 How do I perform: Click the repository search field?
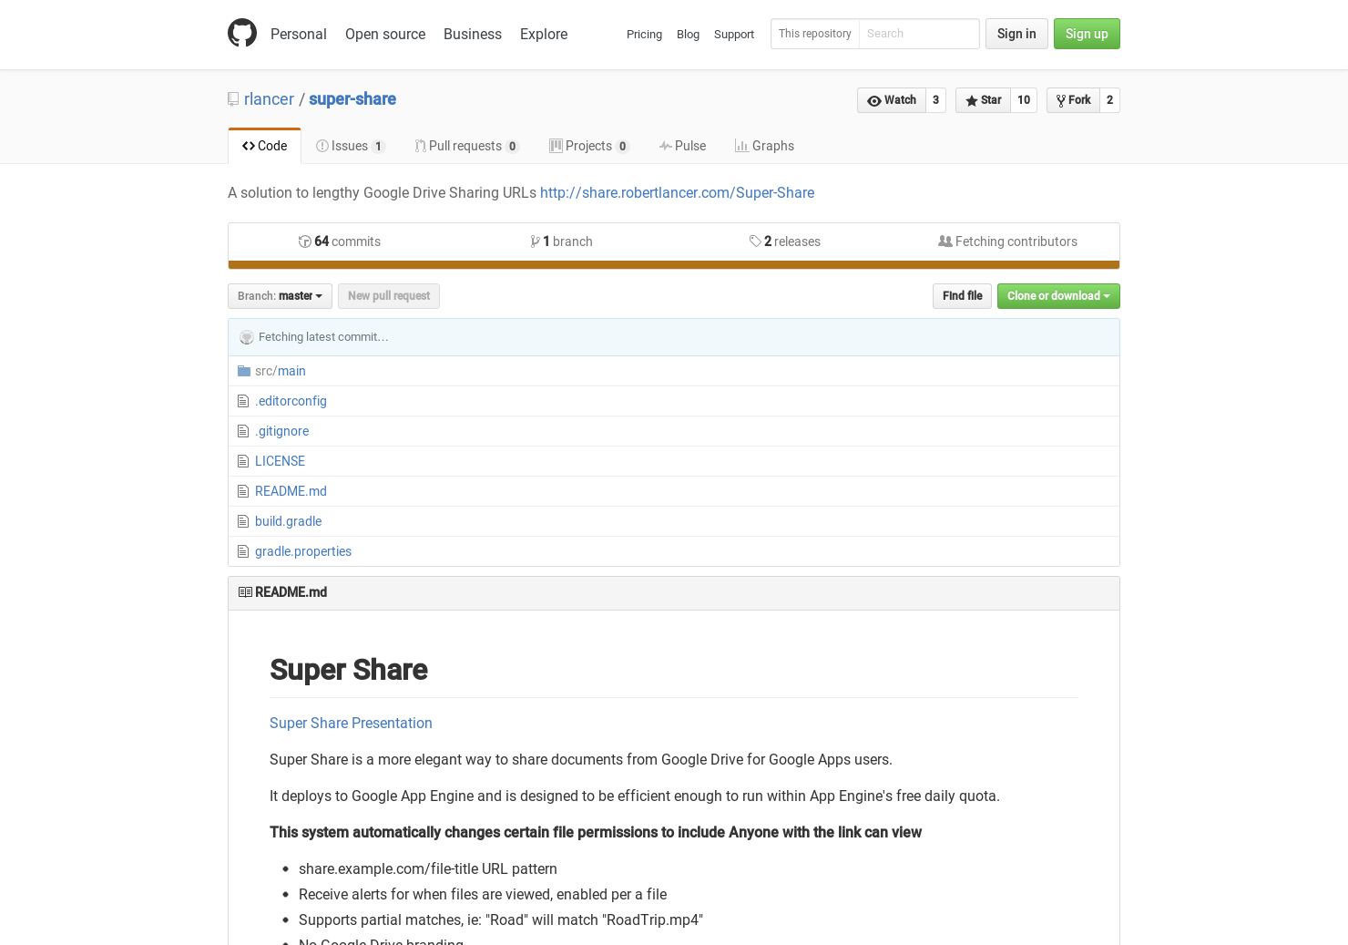click(919, 34)
